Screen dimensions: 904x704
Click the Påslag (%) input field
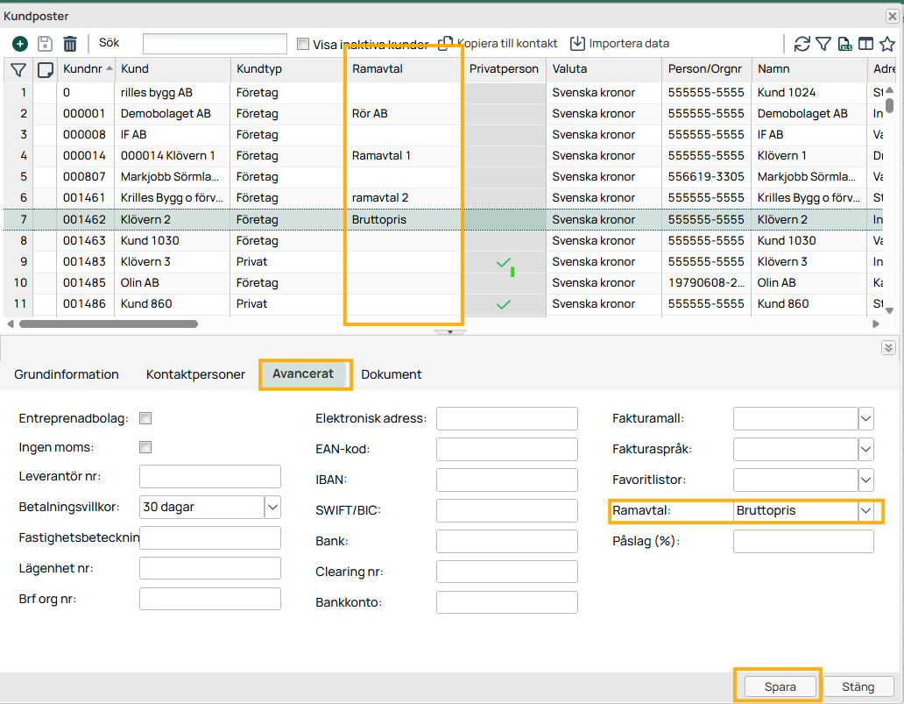click(803, 541)
